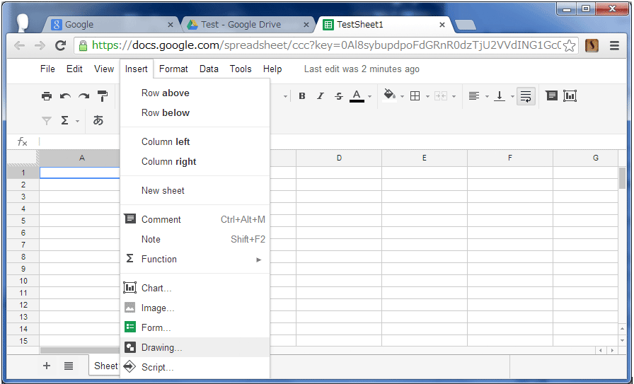
Task: Open the View menu
Action: [x=104, y=69]
